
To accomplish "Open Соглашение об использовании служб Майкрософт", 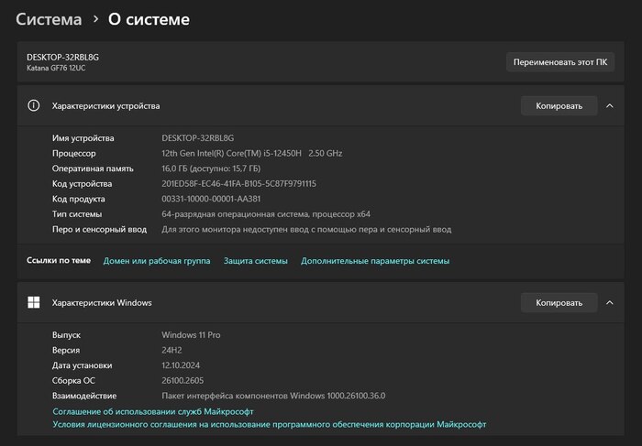I will coord(153,412).
